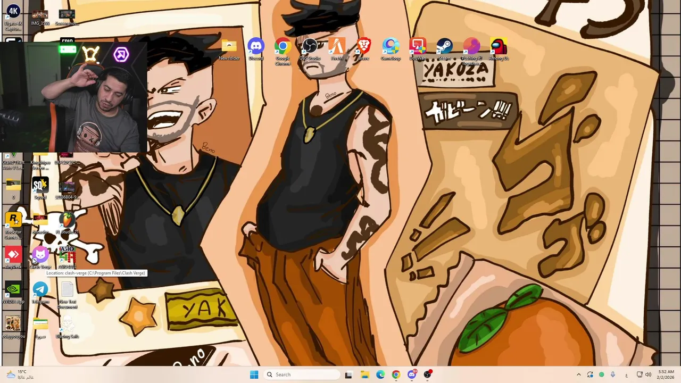Open the 92886B04 video file thumbnail
Viewport: 681px width, 383px height.
67,189
